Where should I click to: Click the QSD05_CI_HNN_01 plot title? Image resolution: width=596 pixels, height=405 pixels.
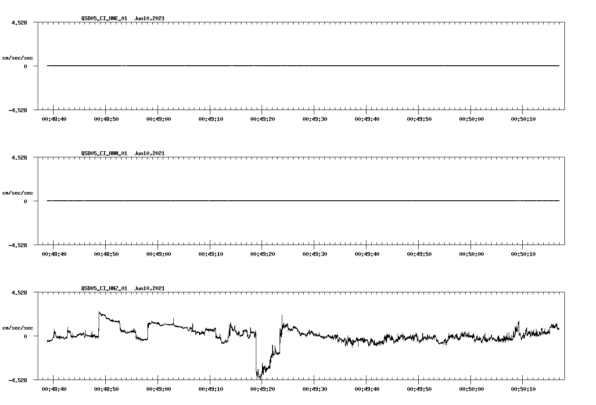pyautogui.click(x=123, y=153)
